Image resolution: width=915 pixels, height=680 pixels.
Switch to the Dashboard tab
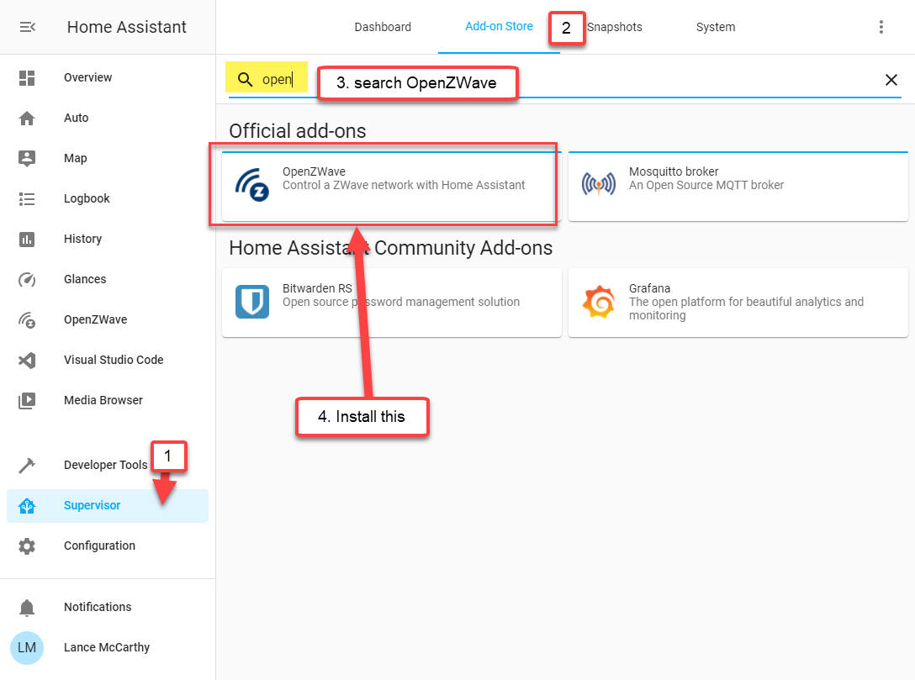point(383,27)
